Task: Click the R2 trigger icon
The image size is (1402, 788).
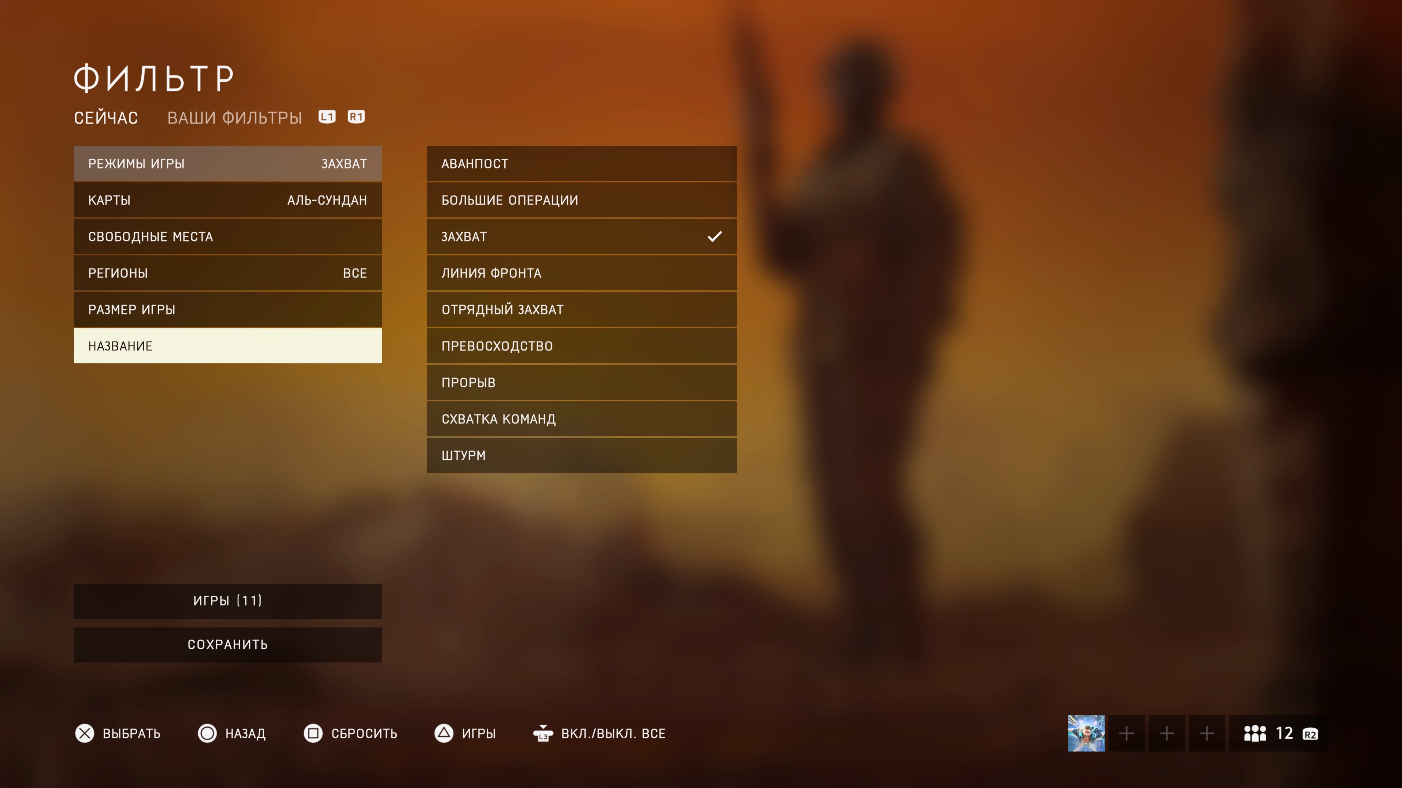Action: point(1310,734)
